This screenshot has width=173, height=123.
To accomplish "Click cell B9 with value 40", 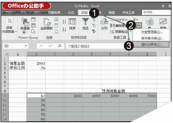I will point(36,96).
